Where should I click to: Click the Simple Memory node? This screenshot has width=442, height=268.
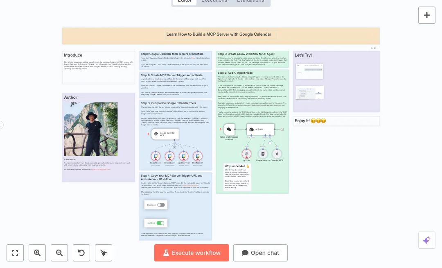pos(263,154)
